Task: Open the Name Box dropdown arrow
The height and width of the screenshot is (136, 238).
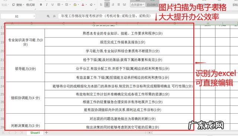Action: (x=34, y=16)
